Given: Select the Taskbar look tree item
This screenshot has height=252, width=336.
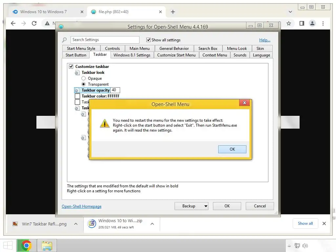Looking at the screenshot, I should pyautogui.click(x=93, y=73).
